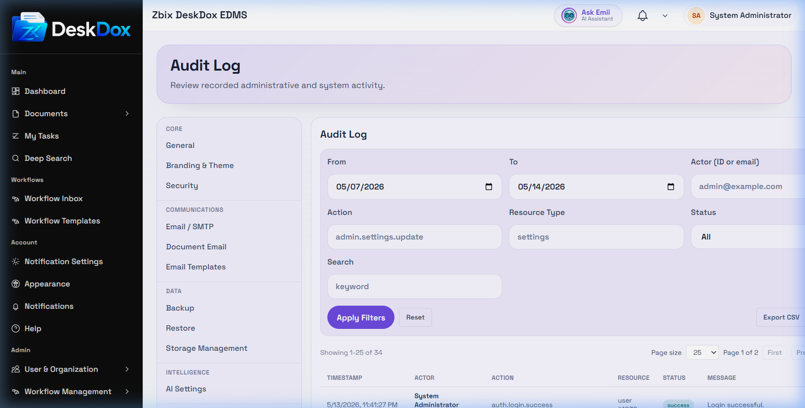Click the Apply Filters button

click(361, 317)
